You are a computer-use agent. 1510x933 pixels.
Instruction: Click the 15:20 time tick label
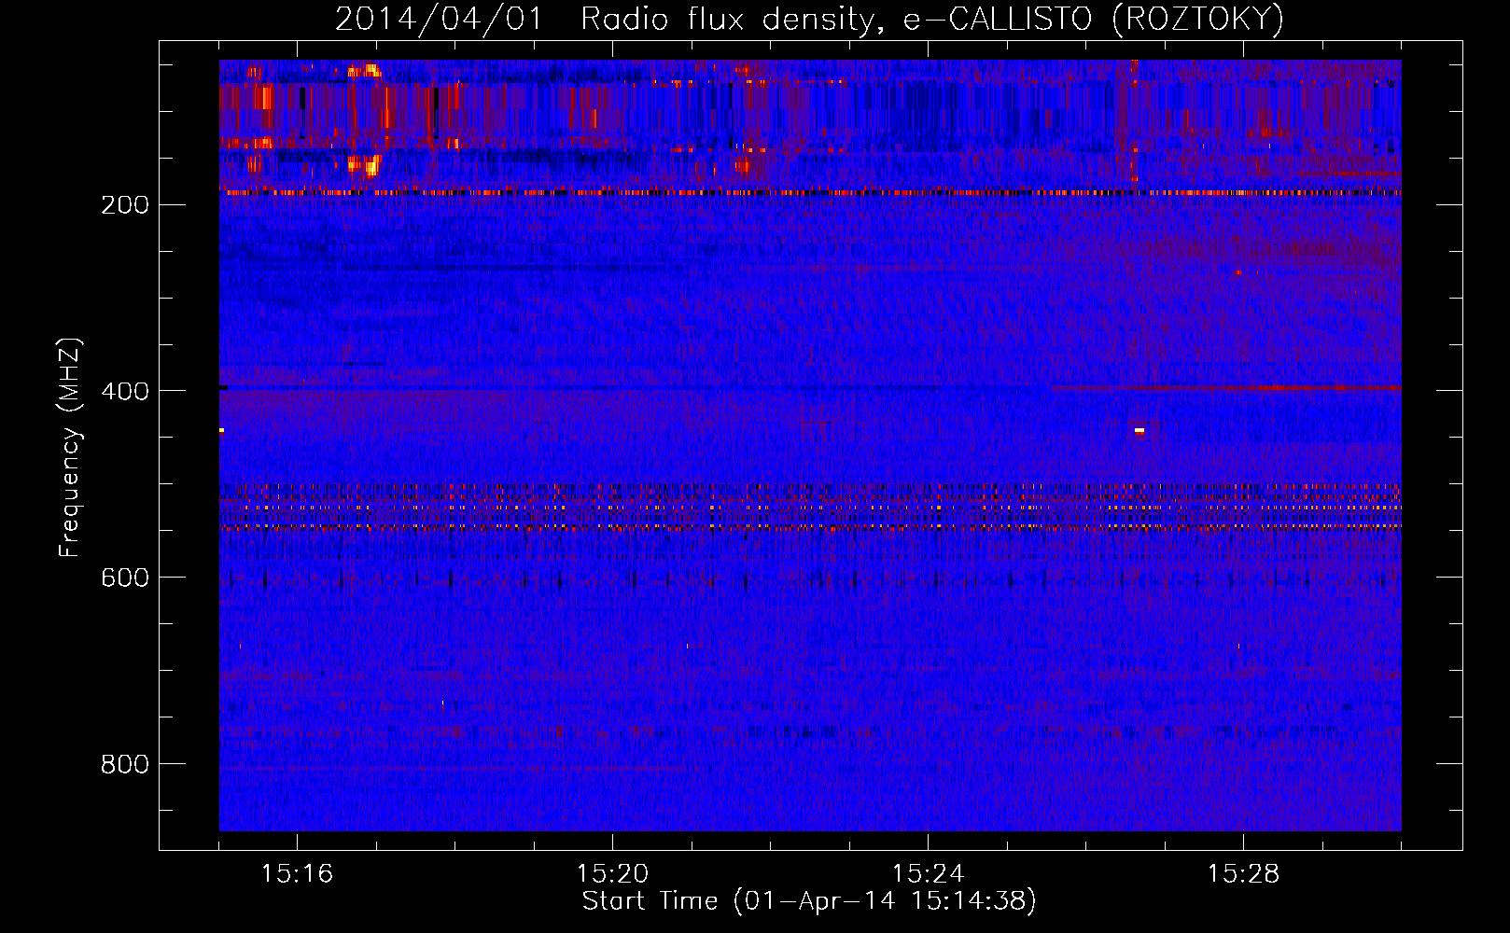click(x=612, y=874)
